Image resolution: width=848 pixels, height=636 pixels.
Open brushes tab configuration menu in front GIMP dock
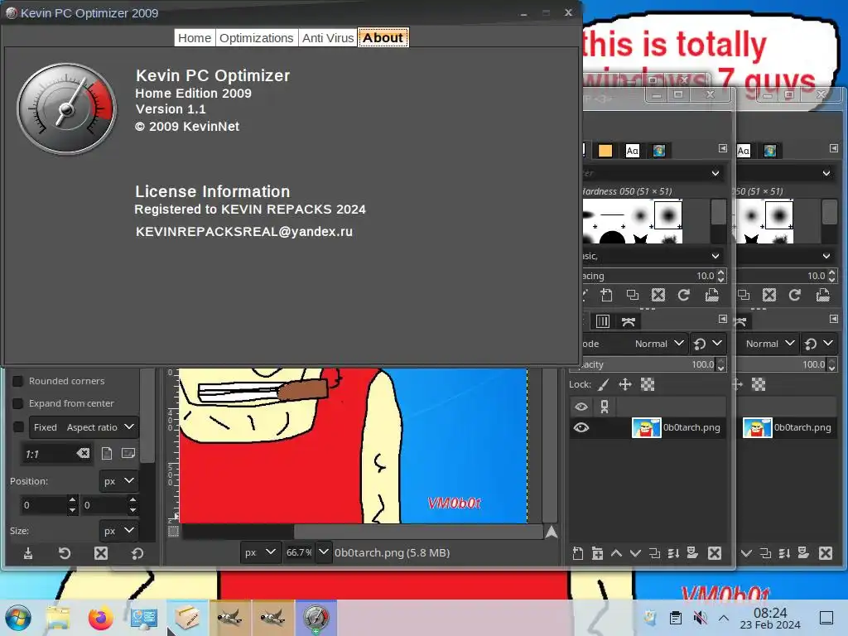point(722,148)
